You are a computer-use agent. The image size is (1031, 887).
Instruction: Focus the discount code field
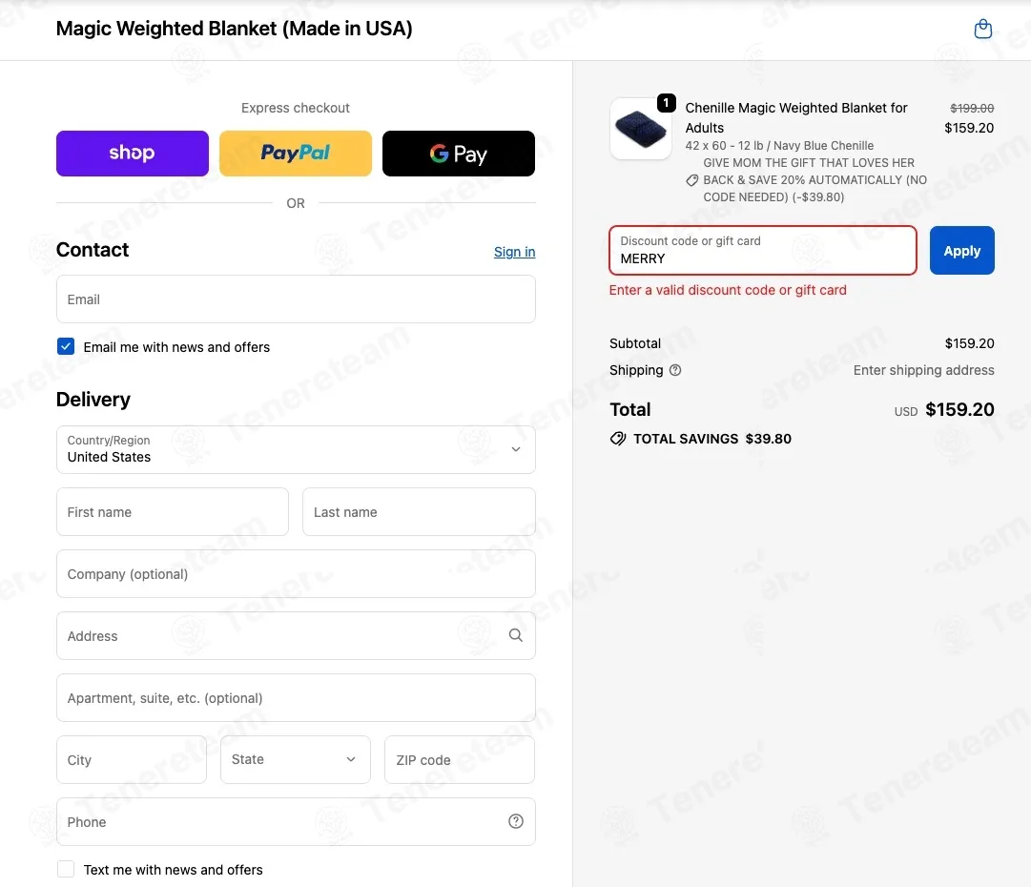[x=763, y=251]
